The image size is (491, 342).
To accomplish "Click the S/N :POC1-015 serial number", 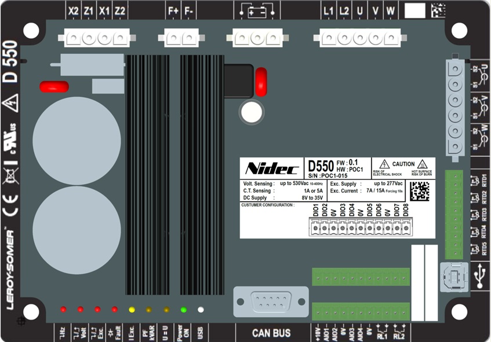I will point(328,176).
